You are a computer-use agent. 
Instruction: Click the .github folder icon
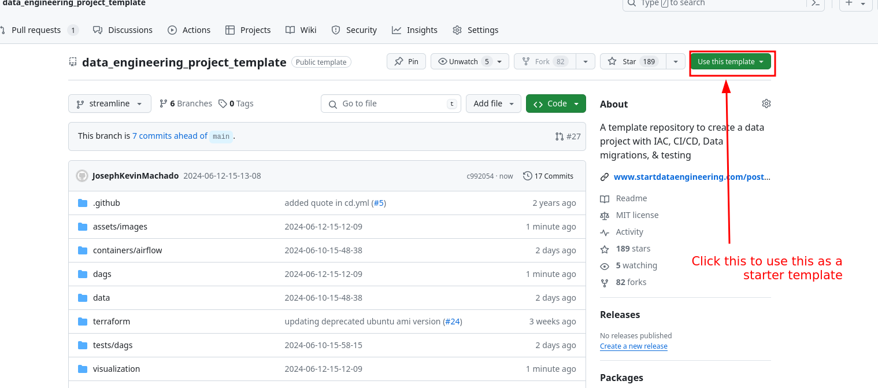[x=83, y=203]
